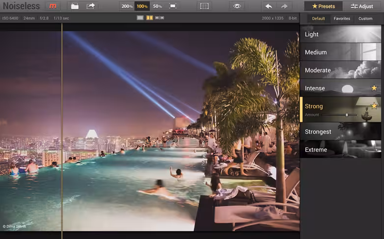384x239 pixels.
Task: Click the share/export arrow icon
Action: pyautogui.click(x=91, y=6)
